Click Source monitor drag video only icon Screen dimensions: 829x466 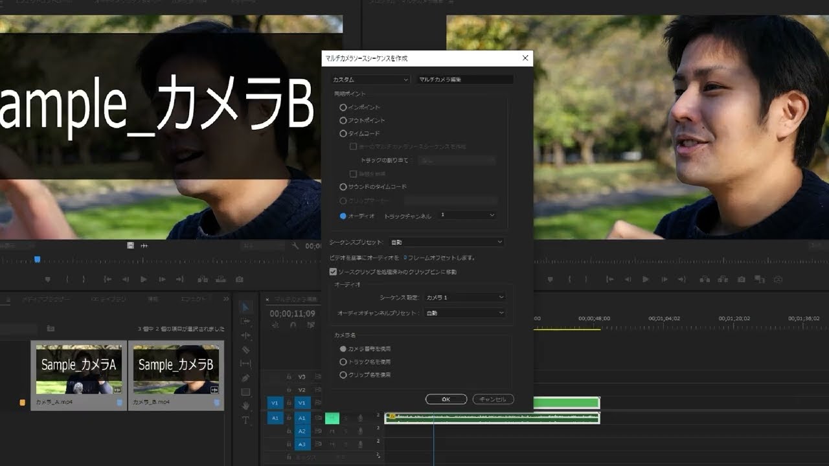click(131, 246)
